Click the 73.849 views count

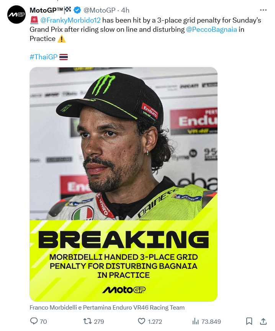point(211,321)
